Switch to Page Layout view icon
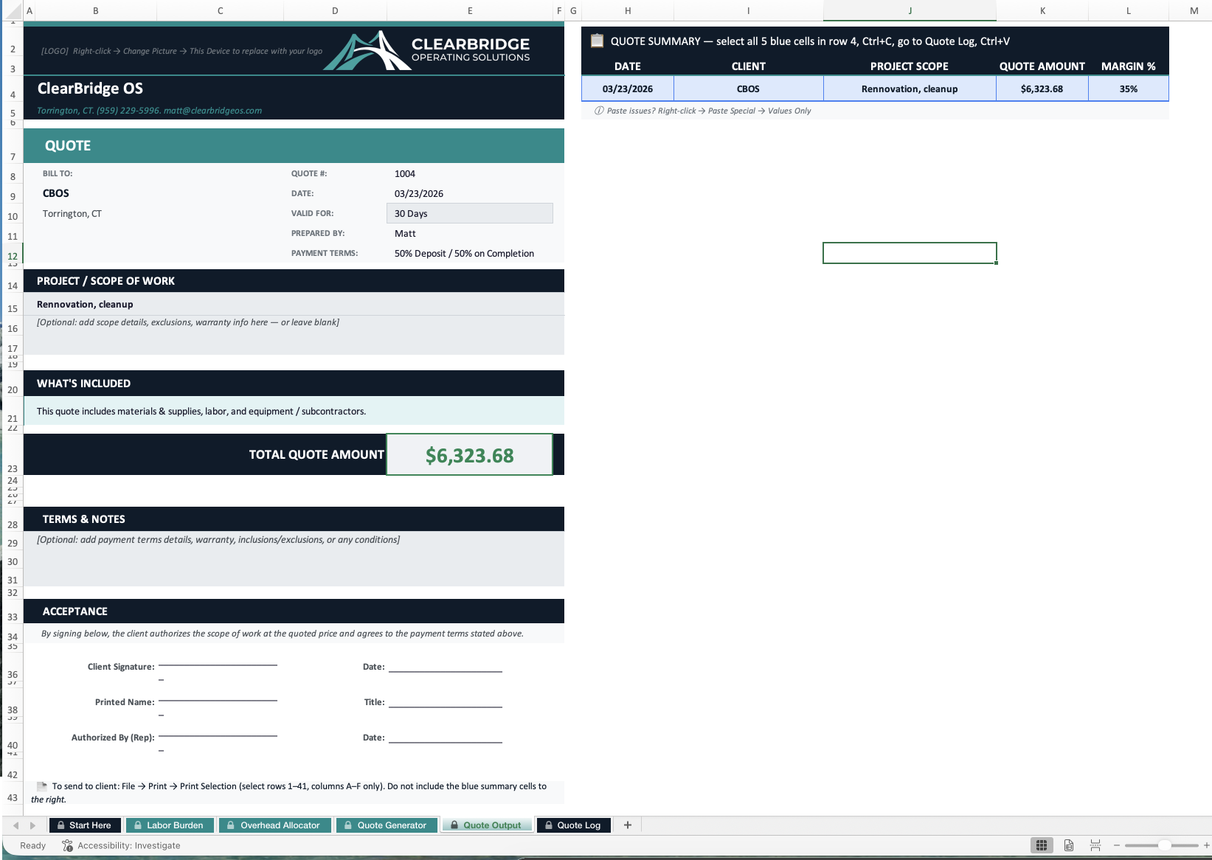This screenshot has width=1212, height=860. point(1069,845)
